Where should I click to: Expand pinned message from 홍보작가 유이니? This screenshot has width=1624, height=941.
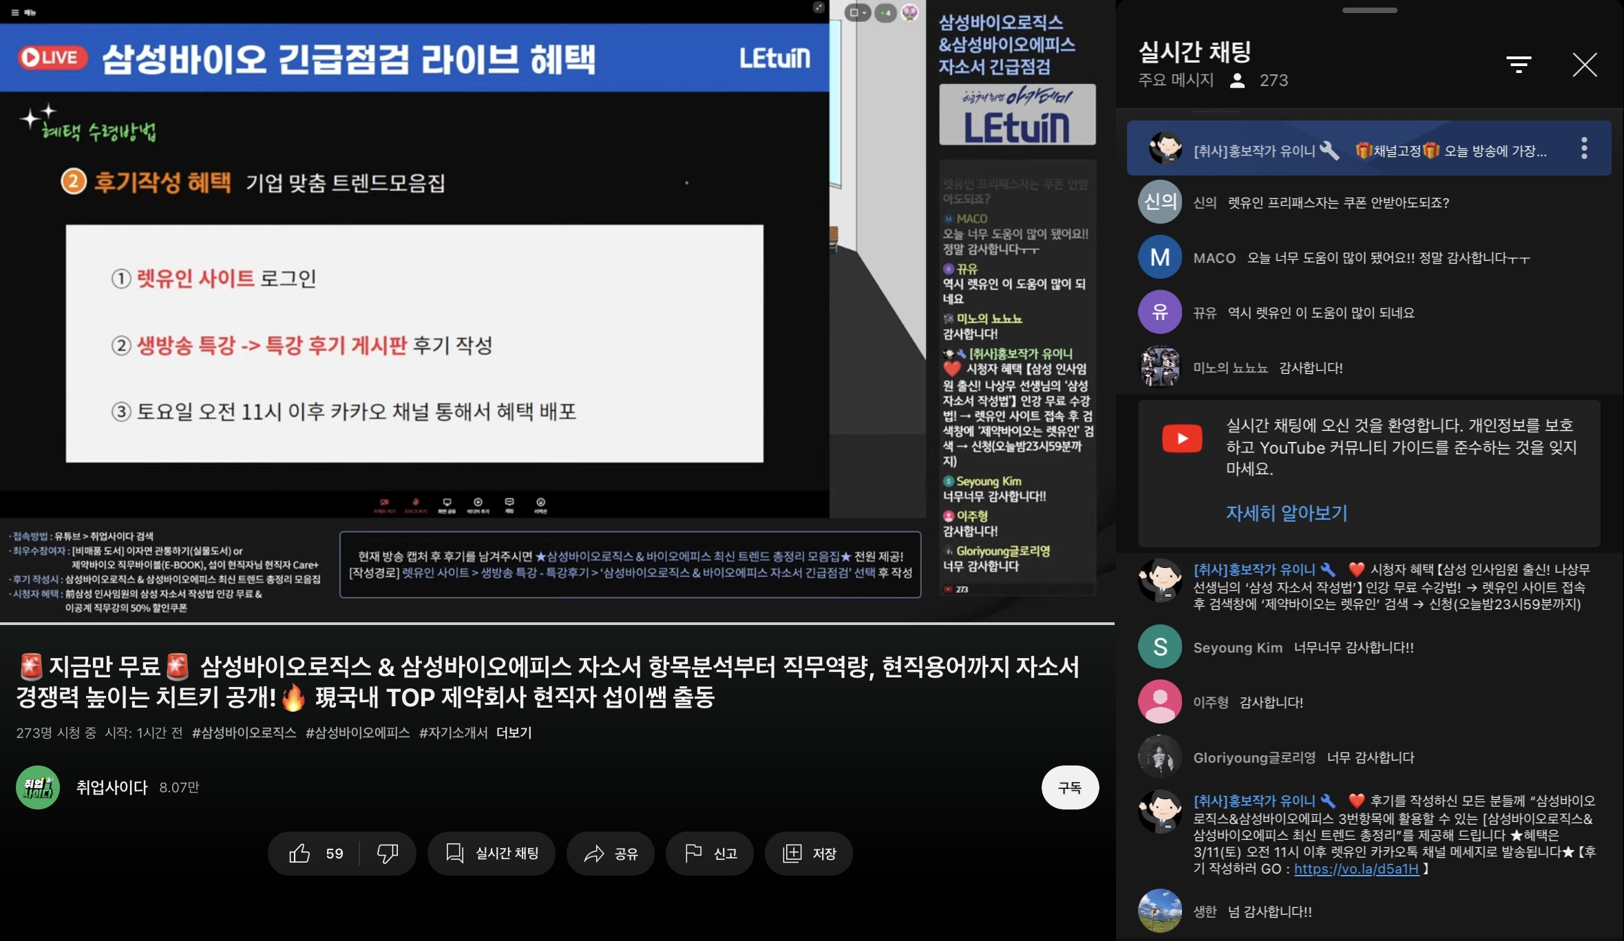coord(1369,148)
